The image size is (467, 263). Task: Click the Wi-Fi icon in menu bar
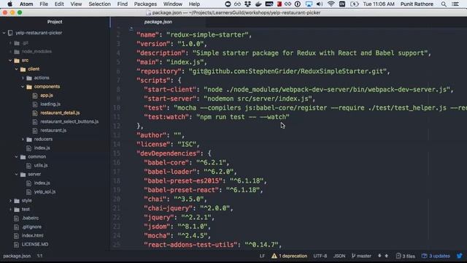(331, 4)
